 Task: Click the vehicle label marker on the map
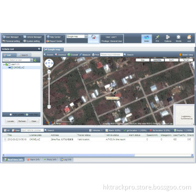pyautogui.click(x=112, y=98)
